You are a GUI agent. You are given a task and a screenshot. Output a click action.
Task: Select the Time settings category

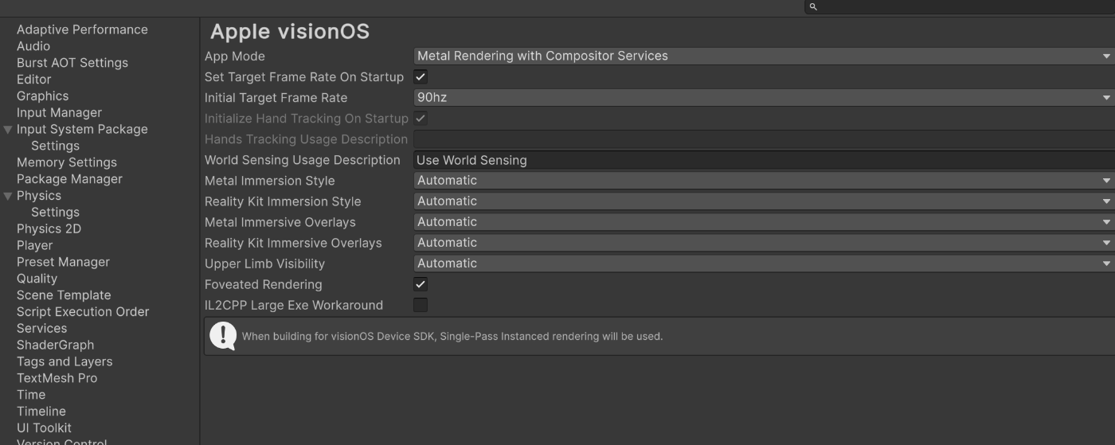(x=31, y=395)
